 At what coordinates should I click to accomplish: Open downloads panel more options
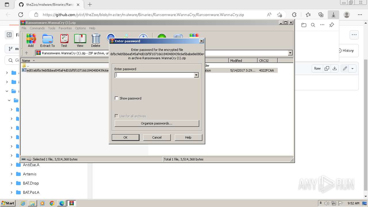[322, 25]
